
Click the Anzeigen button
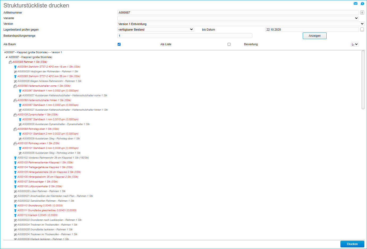[x=314, y=36]
